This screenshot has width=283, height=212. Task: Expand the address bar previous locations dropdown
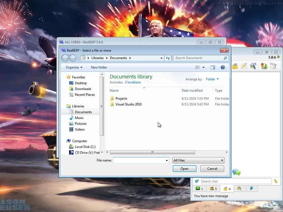click(161, 58)
